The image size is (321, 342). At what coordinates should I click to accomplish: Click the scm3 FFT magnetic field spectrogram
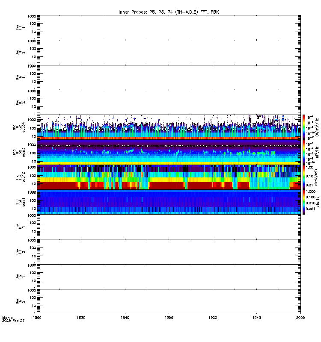pos(169,152)
